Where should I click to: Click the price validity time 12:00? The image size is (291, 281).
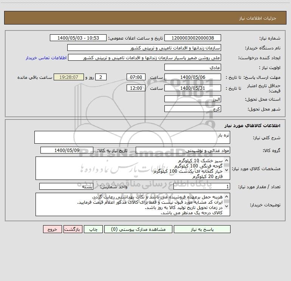pyautogui.click(x=136, y=88)
